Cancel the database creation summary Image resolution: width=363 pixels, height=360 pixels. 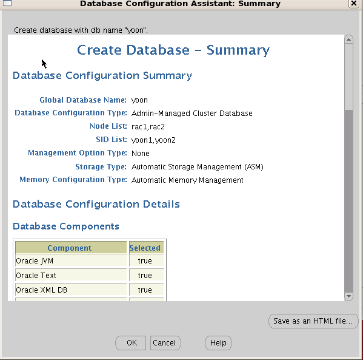165,343
